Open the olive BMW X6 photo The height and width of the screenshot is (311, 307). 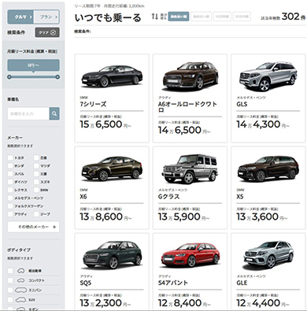click(x=112, y=168)
